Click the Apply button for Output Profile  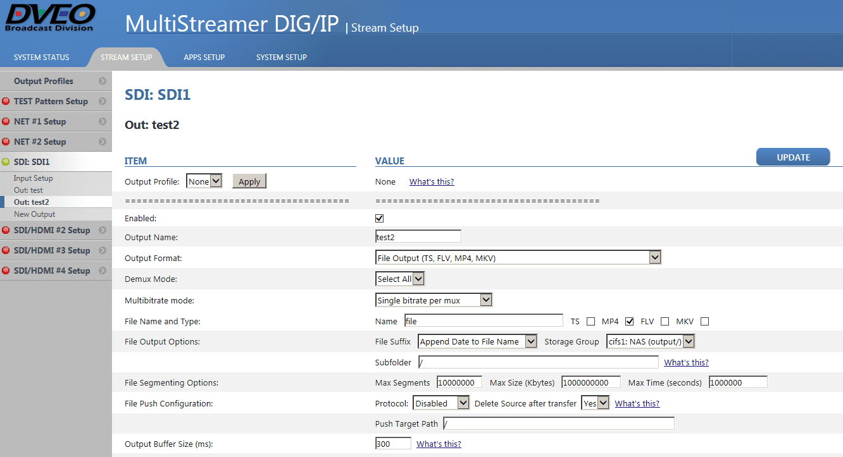click(249, 181)
